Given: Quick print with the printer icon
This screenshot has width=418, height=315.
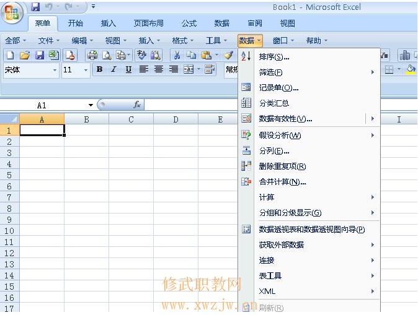Looking at the screenshot, I should (92, 55).
